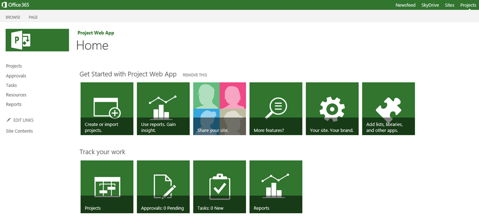
Task: Click the 'Track your work' heading
Action: pos(102,152)
